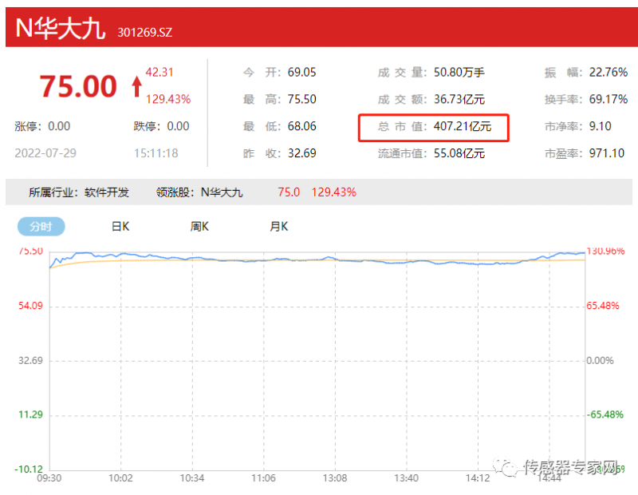Click the current price 75.00
This screenshot has width=638, height=495.
[x=79, y=86]
